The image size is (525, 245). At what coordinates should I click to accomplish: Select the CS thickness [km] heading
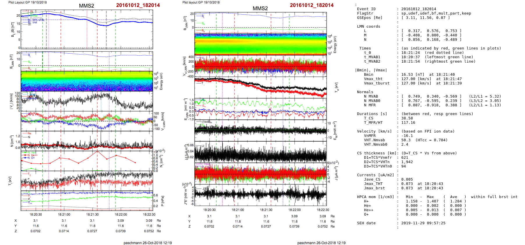click(377, 153)
